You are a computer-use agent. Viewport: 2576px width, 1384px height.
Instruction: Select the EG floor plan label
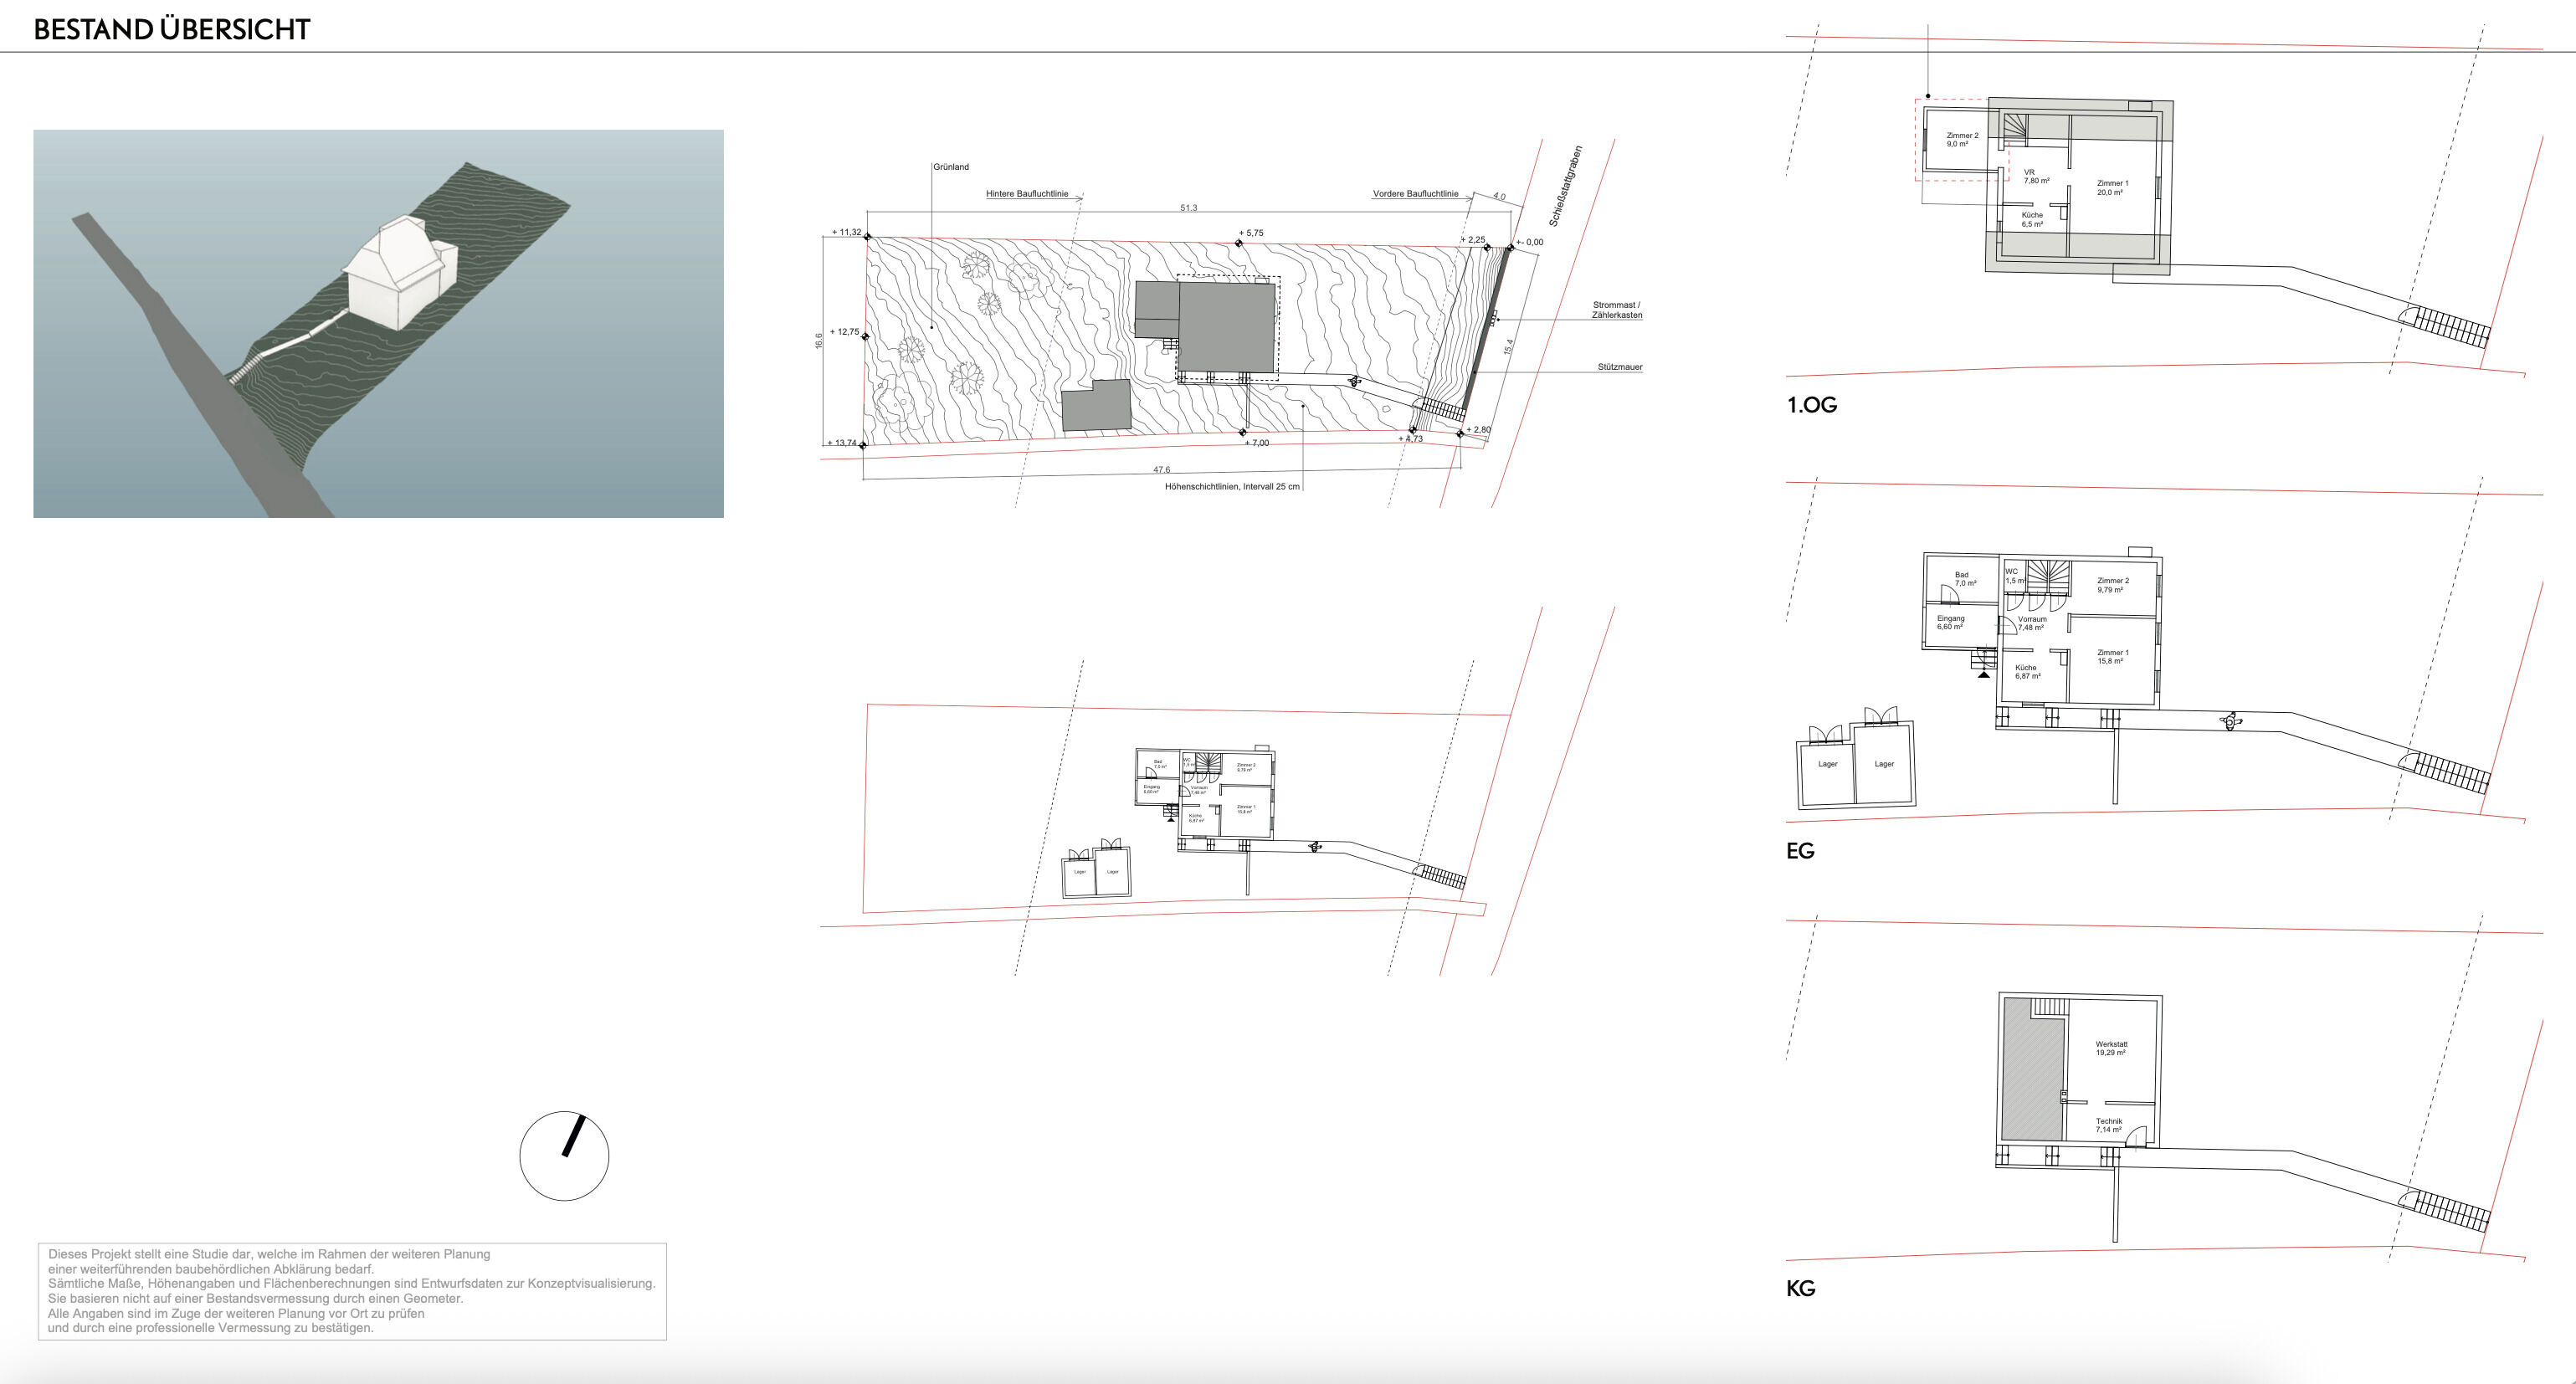click(x=1800, y=851)
